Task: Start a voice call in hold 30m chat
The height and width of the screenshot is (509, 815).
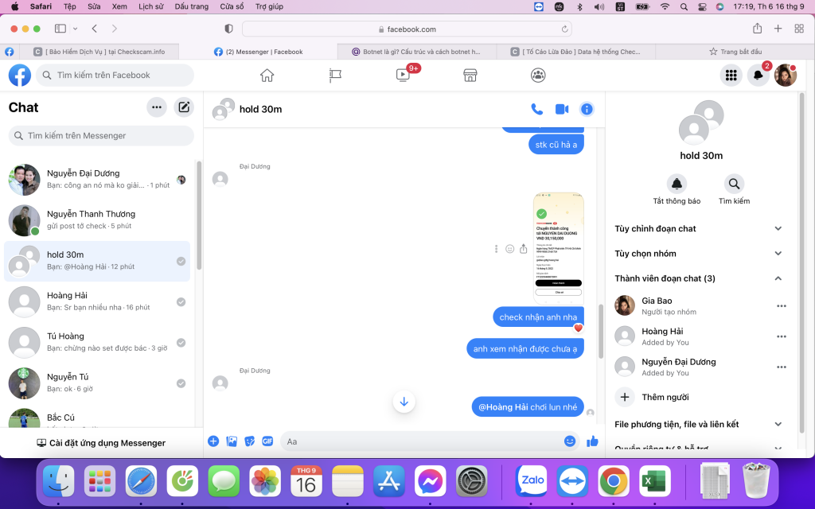Action: tap(537, 109)
